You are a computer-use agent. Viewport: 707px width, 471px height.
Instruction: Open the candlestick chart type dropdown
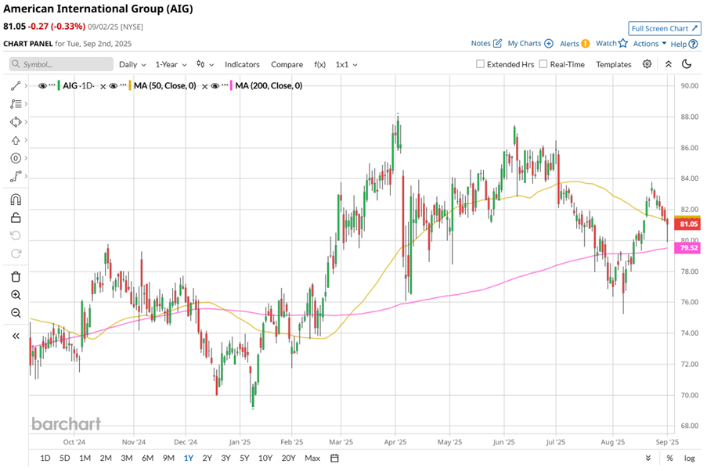204,64
